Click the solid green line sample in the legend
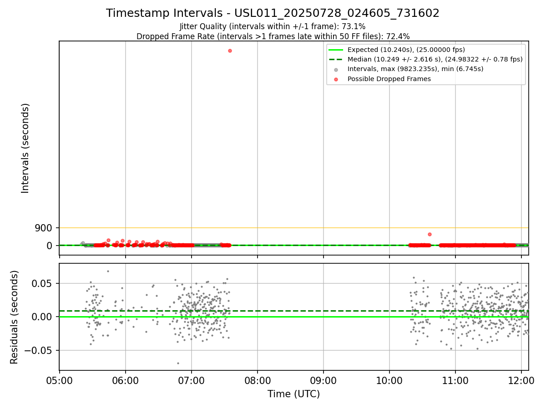This screenshot has height=410, width=546. (336, 50)
